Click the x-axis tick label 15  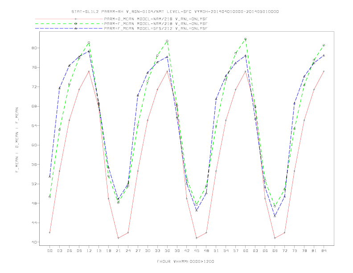(99, 251)
